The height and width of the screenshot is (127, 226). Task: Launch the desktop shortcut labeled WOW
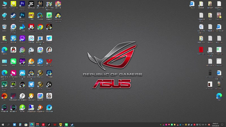(x=40, y=85)
